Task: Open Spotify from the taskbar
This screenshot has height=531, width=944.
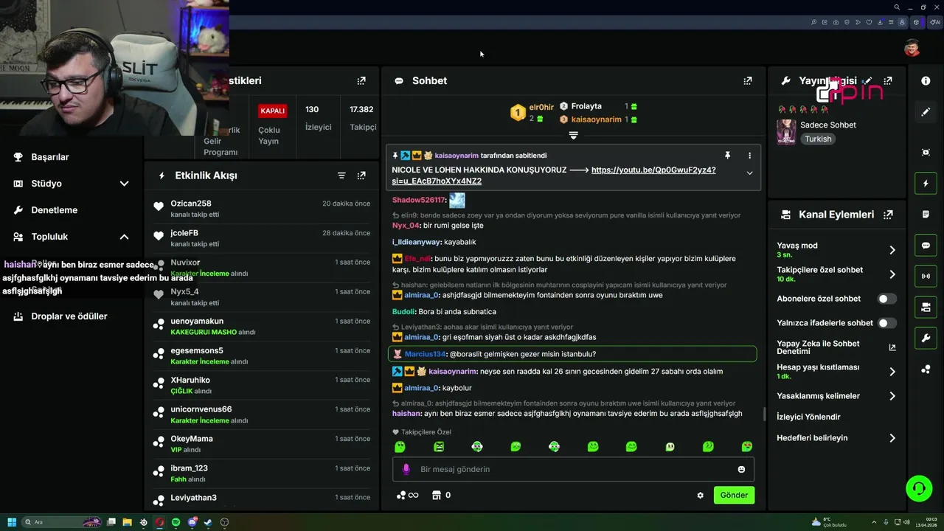Action: tap(176, 522)
